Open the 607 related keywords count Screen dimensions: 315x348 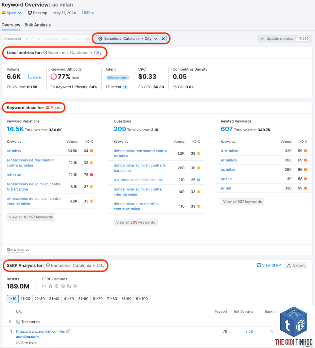[227, 129]
